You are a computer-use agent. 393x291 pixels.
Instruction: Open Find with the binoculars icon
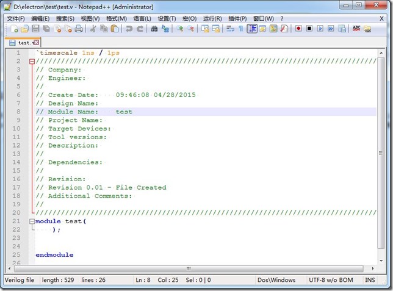pos(154,29)
